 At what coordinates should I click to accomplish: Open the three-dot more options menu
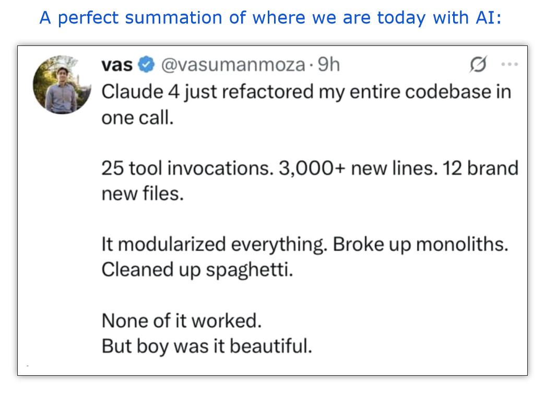(x=510, y=64)
